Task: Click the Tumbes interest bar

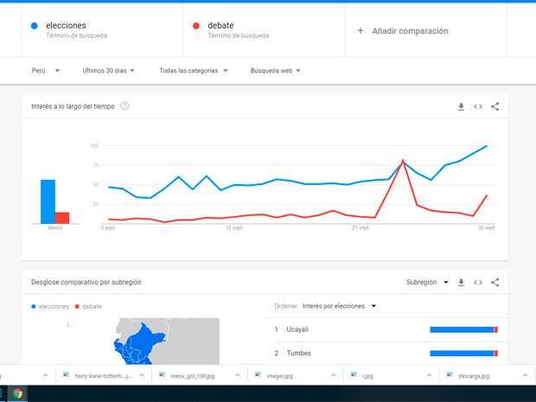Action: pos(464,353)
